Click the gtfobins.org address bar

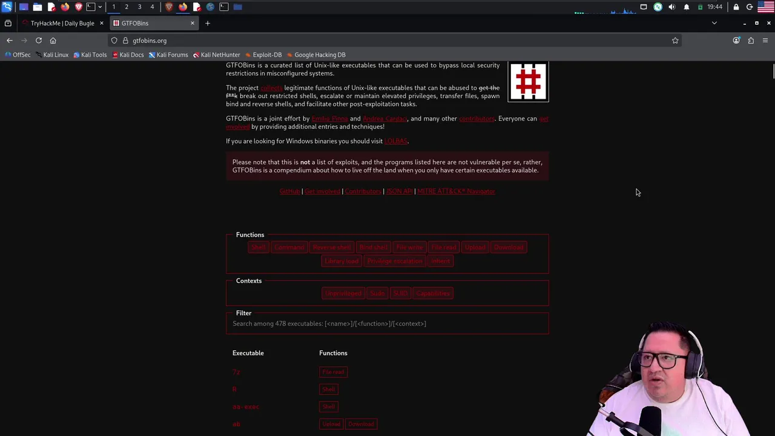point(394,41)
